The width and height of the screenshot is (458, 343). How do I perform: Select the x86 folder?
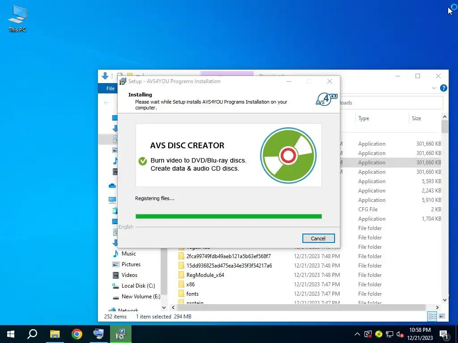[191, 284]
